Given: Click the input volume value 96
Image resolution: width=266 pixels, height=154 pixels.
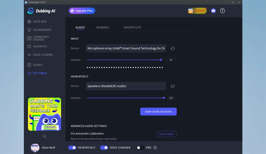Looking at the screenshot, I should click(171, 60).
